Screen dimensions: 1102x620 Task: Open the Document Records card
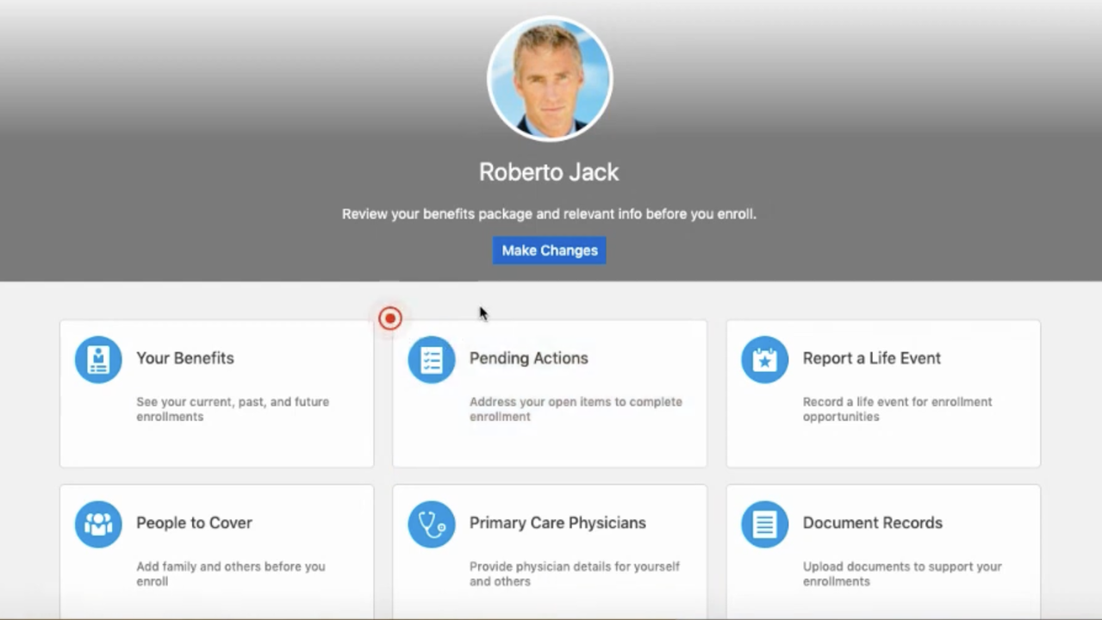(x=882, y=551)
